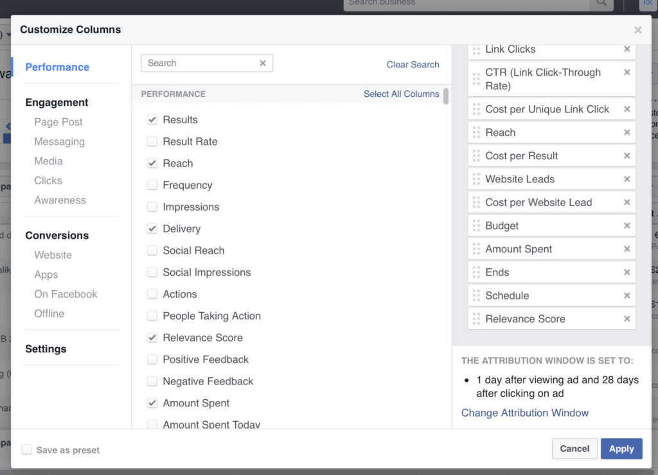Click the drag handle beside Link Clicks
The image size is (658, 475).
(x=476, y=49)
